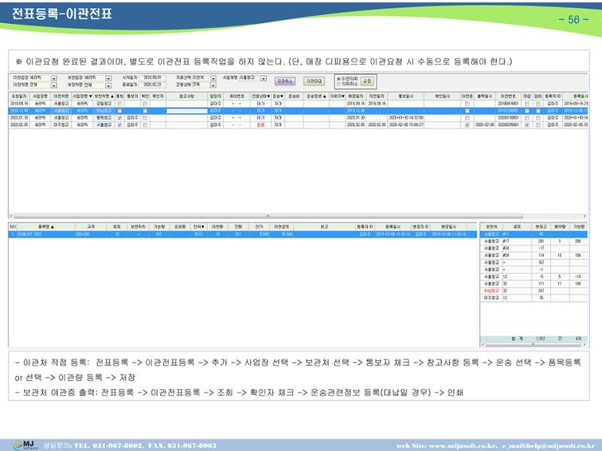This screenshot has width=602, height=451.
Task: Select the highlighted item row in lower grid
Action: click(x=242, y=235)
